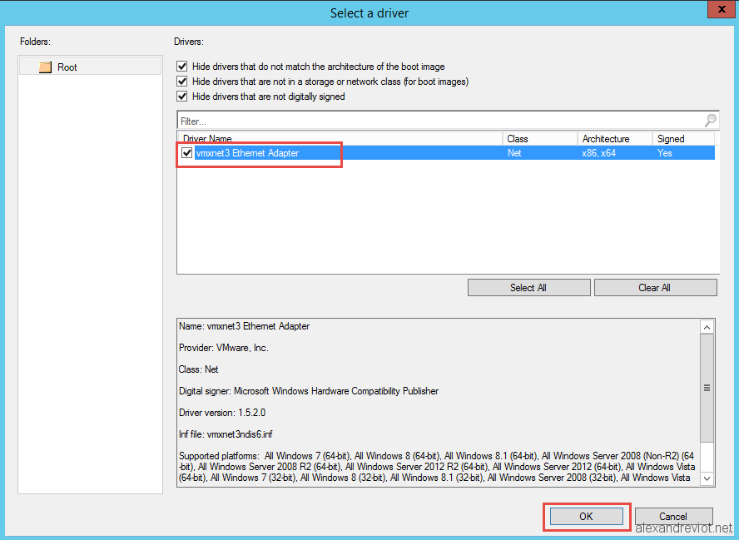
Task: Select the Root tree item label
Action: [67, 67]
